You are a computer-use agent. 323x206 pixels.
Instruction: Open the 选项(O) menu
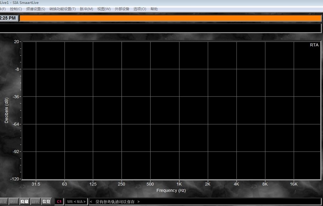140,9
